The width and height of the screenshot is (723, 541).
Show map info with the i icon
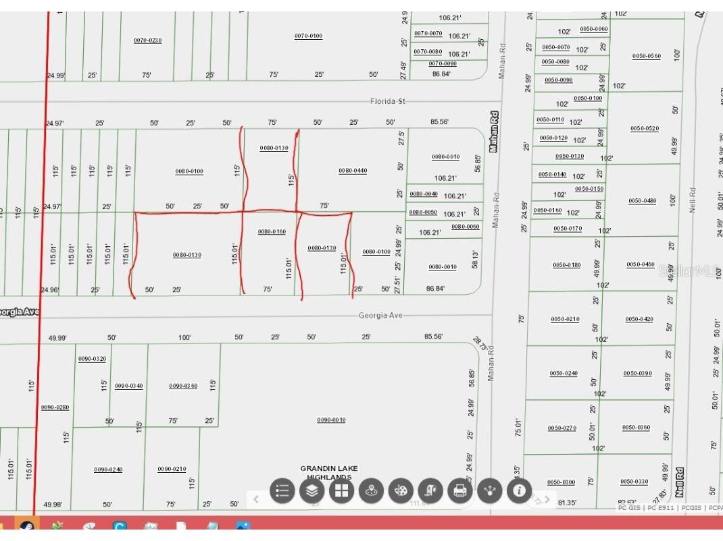click(519, 490)
